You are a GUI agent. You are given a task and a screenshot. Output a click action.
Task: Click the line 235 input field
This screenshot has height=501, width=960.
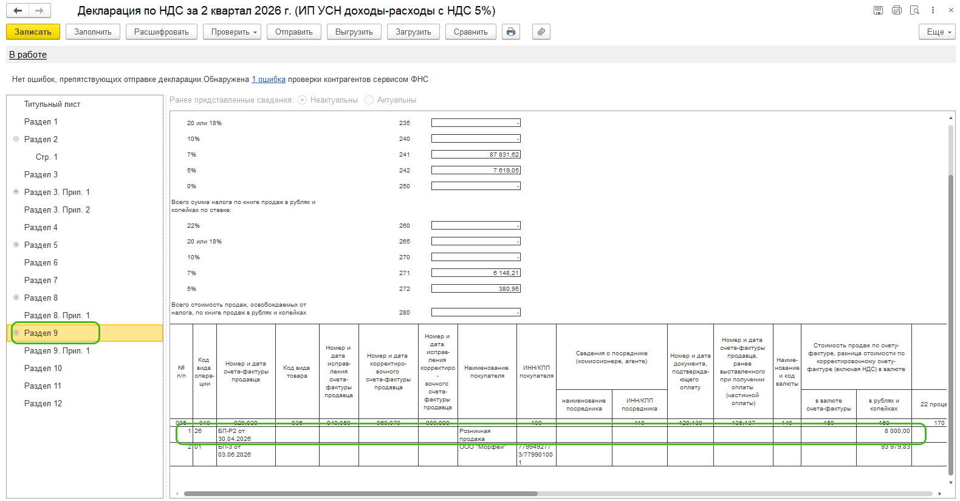pos(476,123)
